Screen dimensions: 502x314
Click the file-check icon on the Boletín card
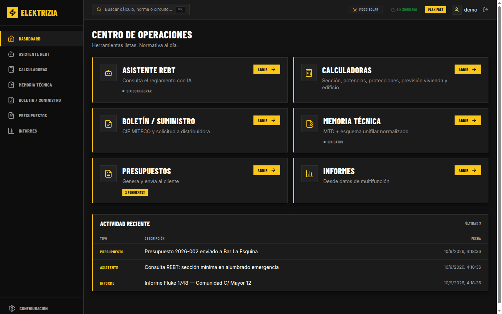tap(108, 124)
